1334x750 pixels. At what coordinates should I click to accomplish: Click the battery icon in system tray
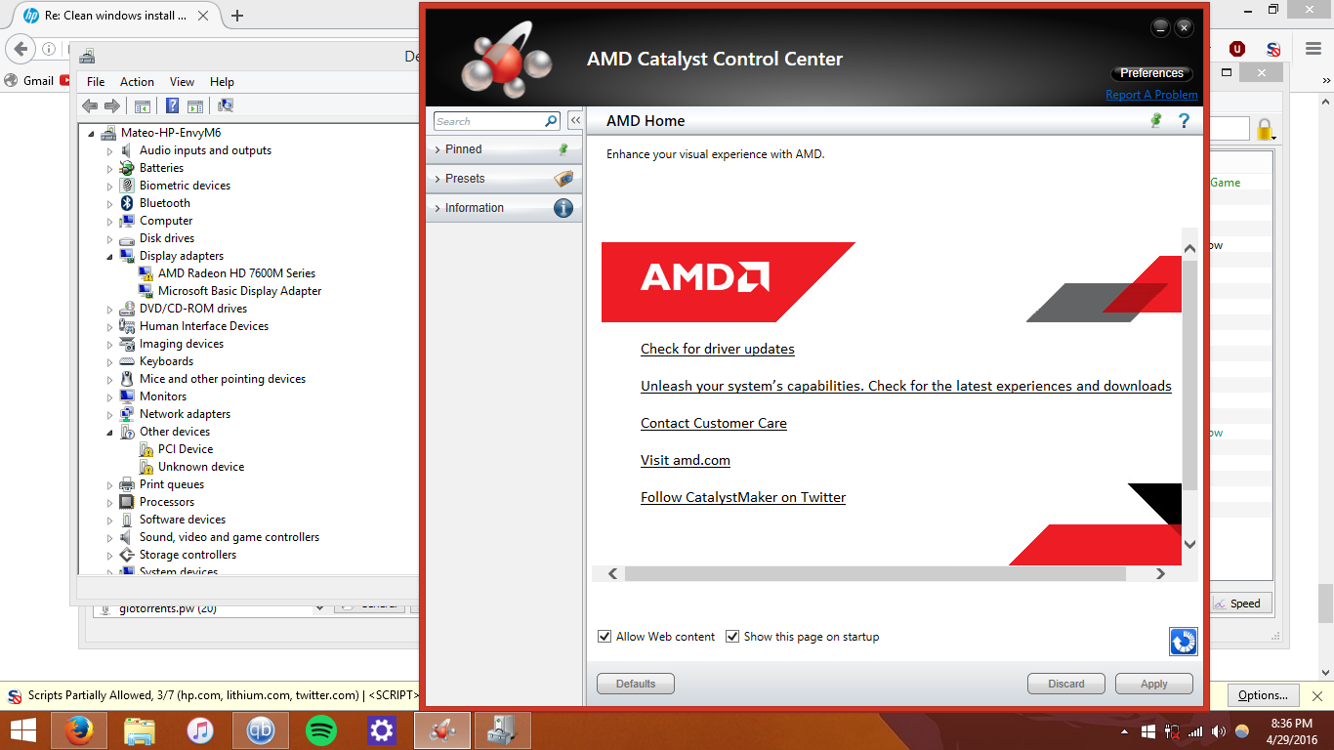(x=1172, y=730)
